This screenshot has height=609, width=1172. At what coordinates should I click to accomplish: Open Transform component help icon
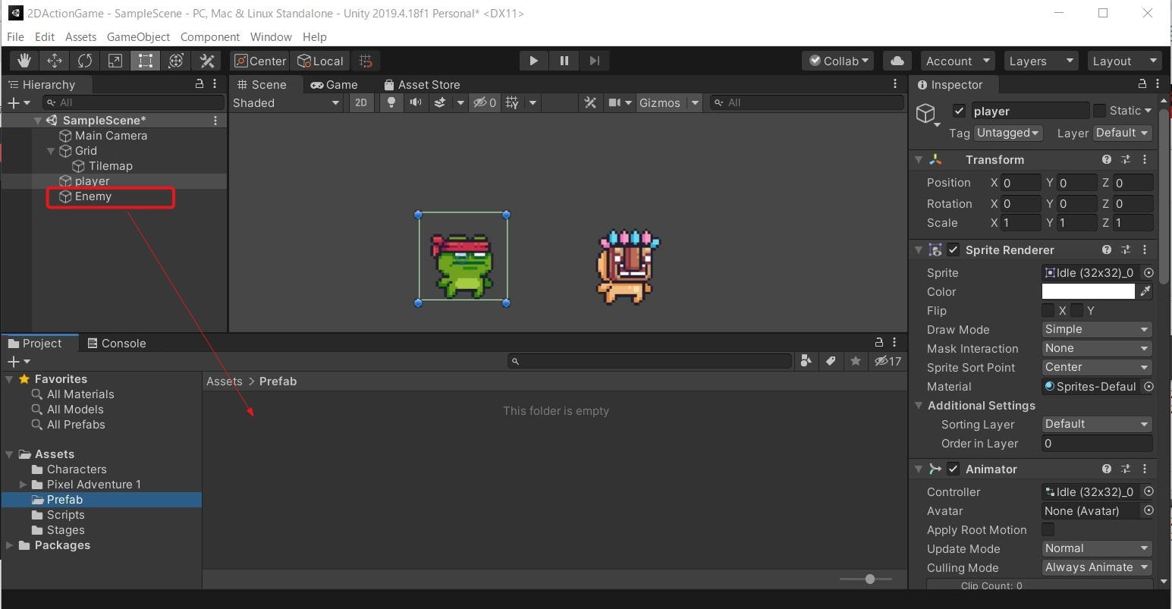pos(1107,159)
